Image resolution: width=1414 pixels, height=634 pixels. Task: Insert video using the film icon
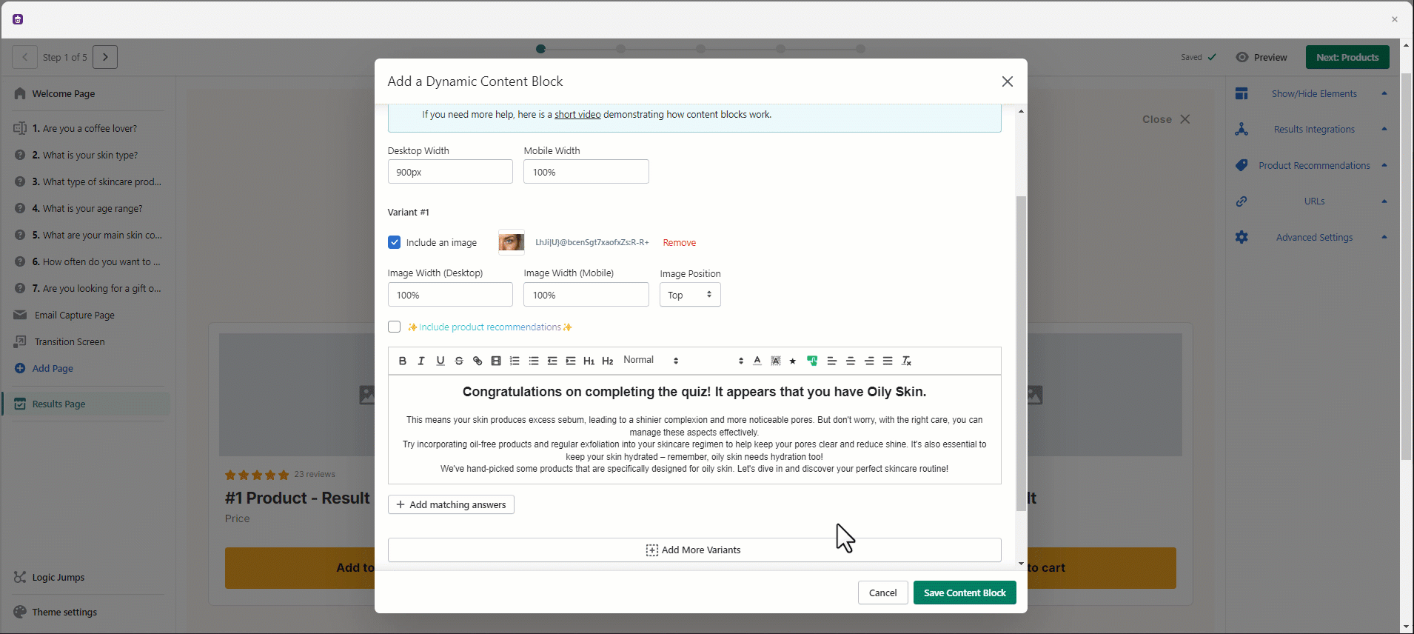click(496, 361)
